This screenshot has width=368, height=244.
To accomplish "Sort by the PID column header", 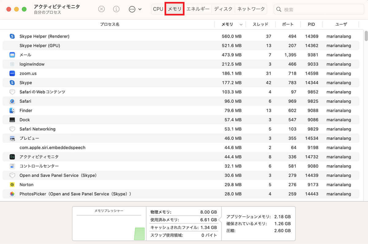I will [x=311, y=25].
